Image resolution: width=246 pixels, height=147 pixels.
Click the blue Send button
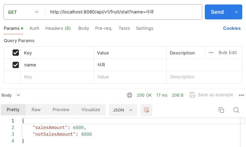tap(217, 12)
